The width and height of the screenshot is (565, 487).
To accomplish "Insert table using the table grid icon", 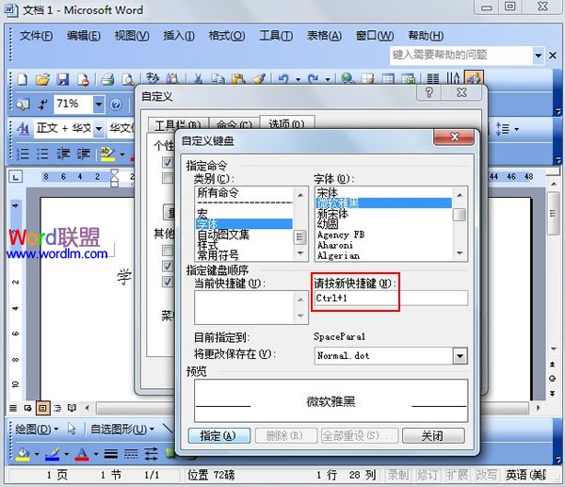I will point(388,78).
